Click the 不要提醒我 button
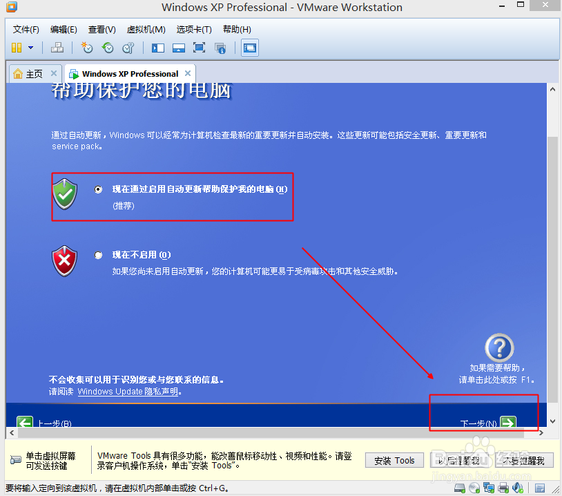 click(x=524, y=461)
